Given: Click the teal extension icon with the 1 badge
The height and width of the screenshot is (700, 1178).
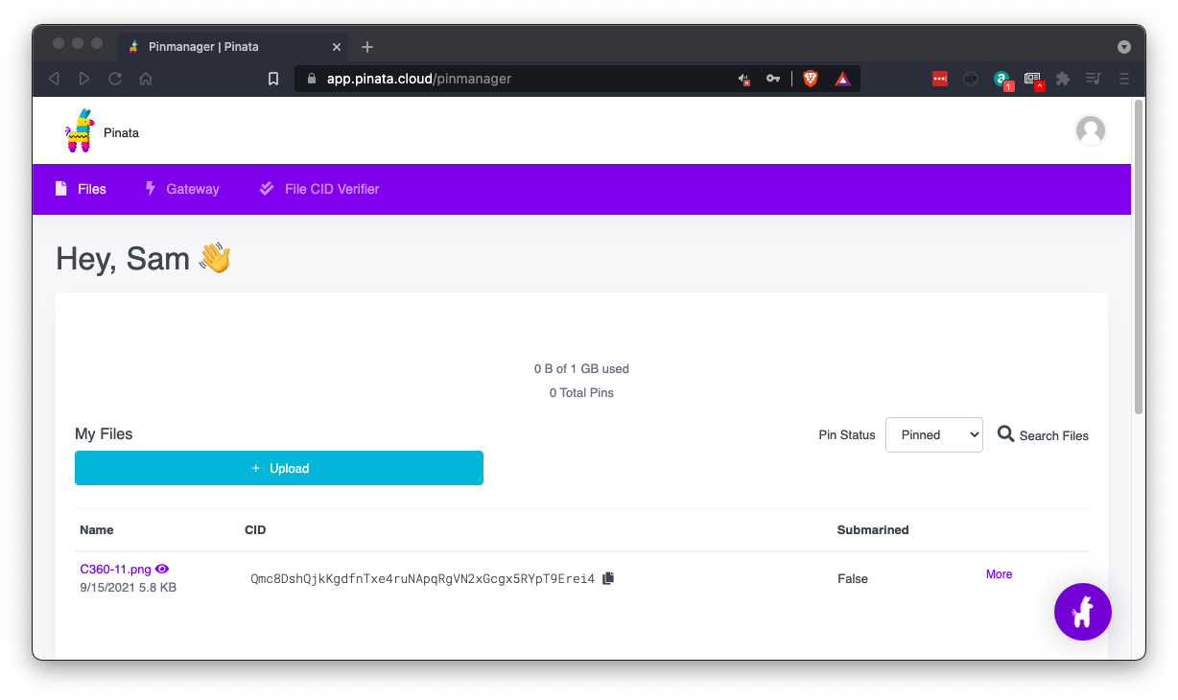Looking at the screenshot, I should click(1002, 80).
